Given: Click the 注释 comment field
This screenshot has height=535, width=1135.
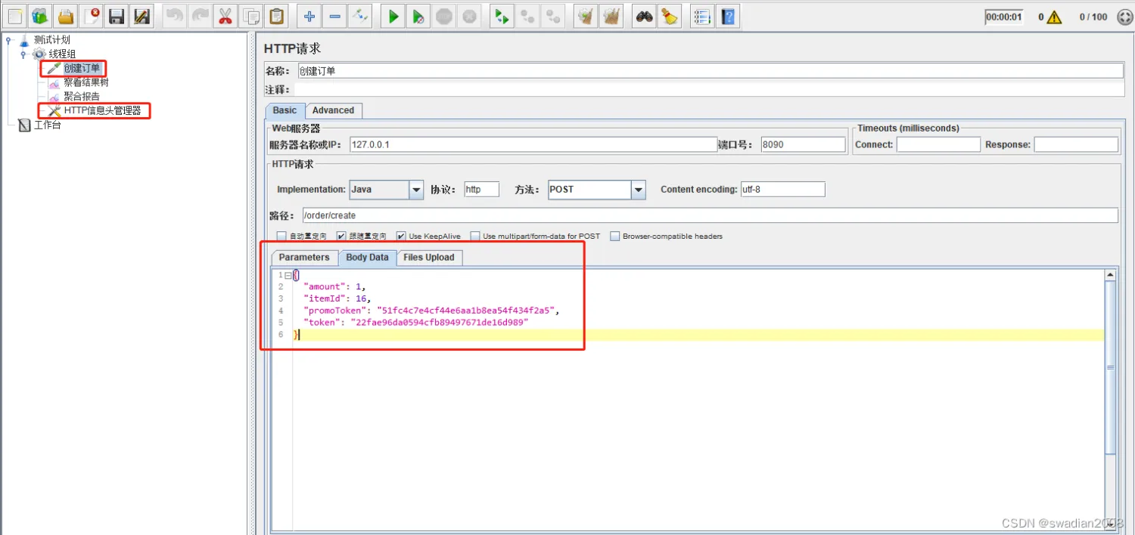Looking at the screenshot, I should (x=710, y=90).
